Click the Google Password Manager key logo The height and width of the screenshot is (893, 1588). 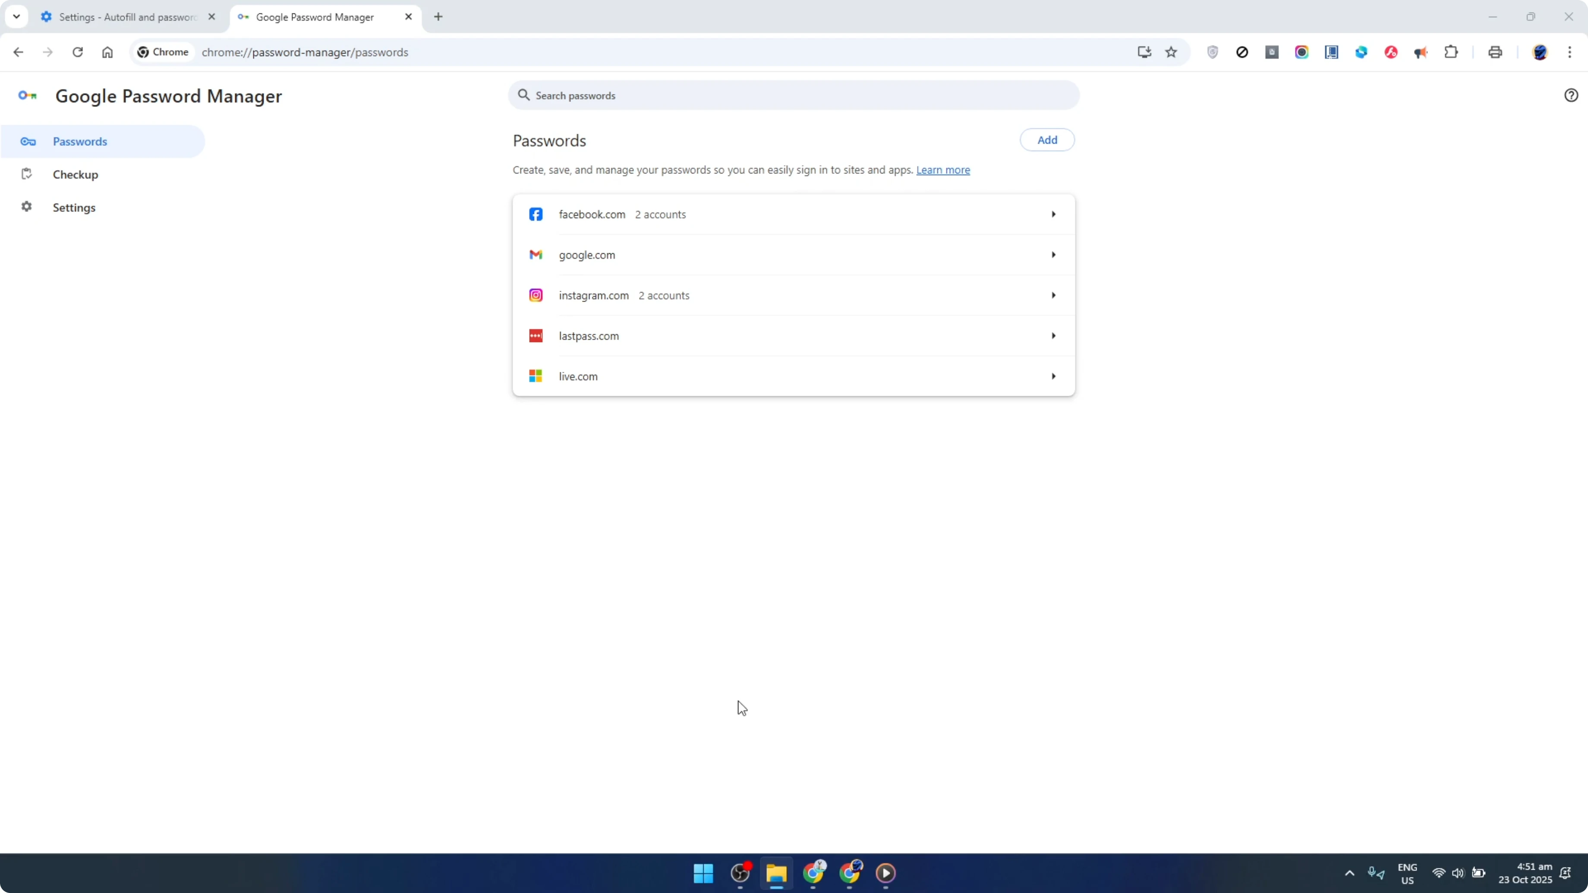27,95
